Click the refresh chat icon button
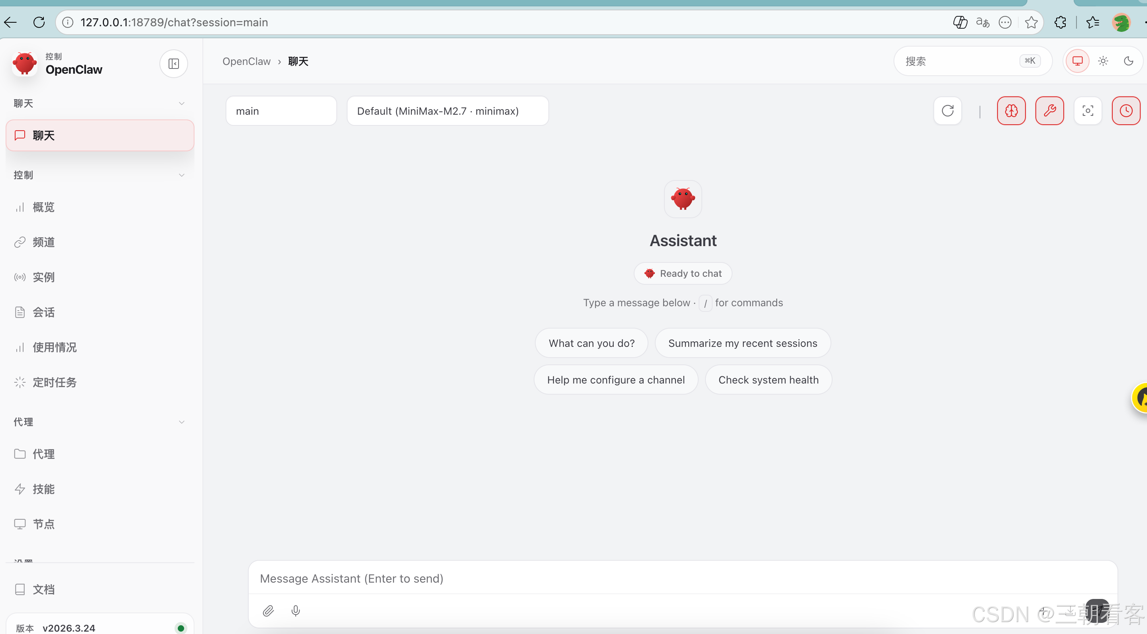 click(947, 111)
